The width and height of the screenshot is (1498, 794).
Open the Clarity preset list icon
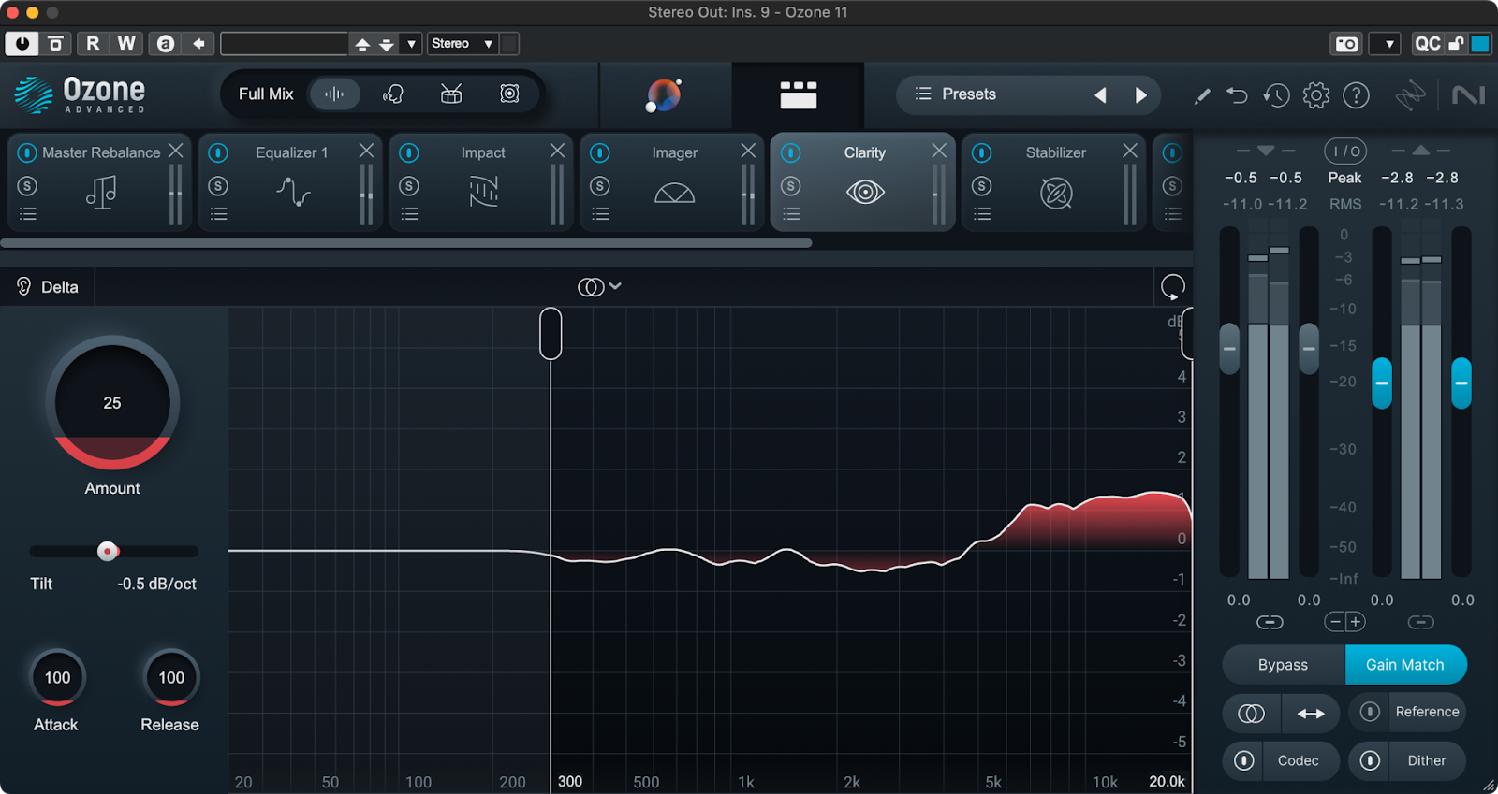click(x=791, y=214)
